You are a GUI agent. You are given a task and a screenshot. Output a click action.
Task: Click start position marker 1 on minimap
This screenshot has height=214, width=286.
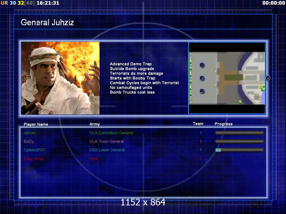[x=202, y=65]
